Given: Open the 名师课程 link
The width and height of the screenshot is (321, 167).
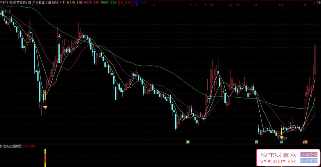Looking at the screenshot, I should 309,161.
